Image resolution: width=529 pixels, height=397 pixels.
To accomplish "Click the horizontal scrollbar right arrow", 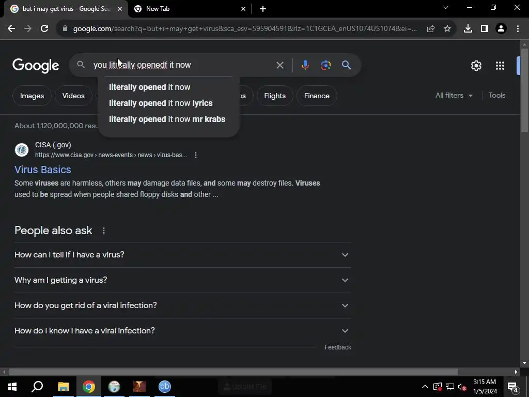I will [516, 372].
